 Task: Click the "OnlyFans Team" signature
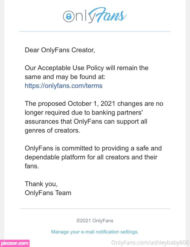[x=48, y=193]
